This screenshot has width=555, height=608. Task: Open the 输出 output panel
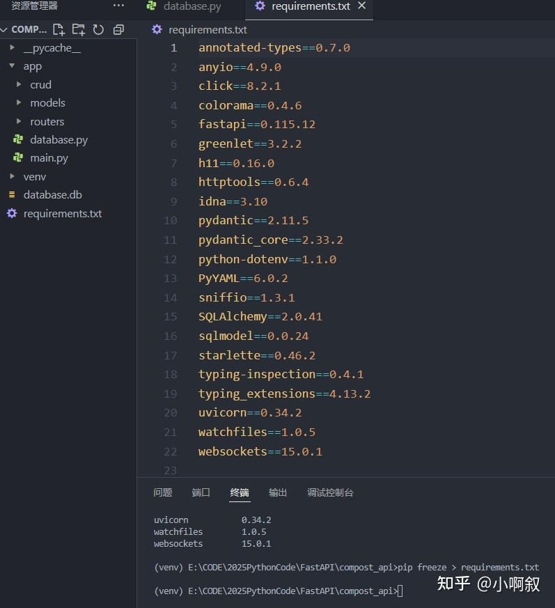(x=278, y=492)
